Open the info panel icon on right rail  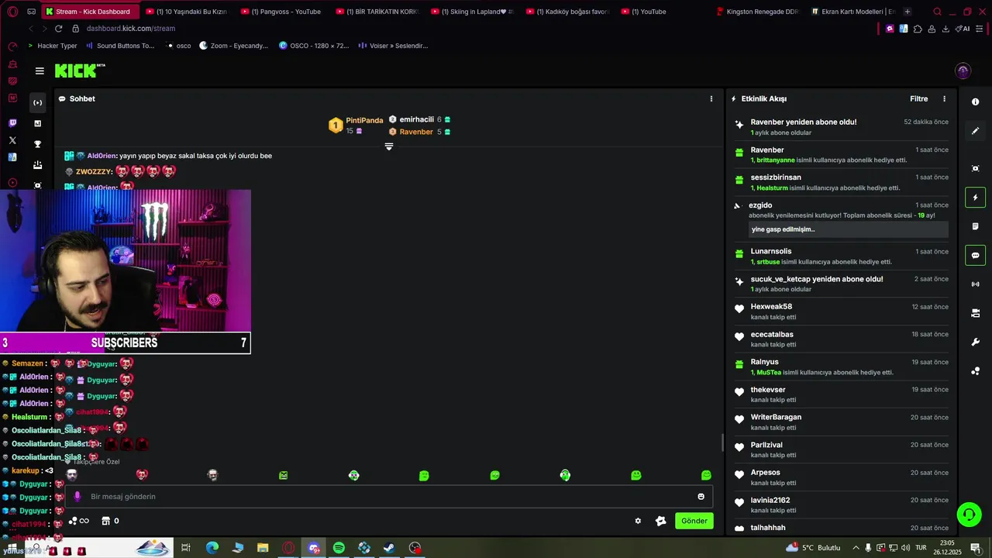[975, 102]
